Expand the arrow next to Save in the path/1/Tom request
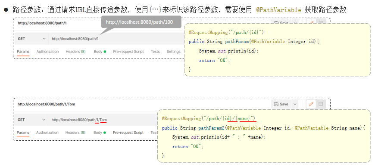This screenshot has width=378, height=167. [294, 104]
